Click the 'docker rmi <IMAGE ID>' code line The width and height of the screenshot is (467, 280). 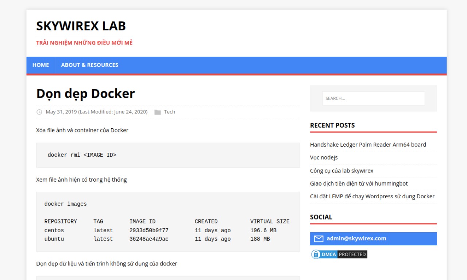(x=82, y=155)
